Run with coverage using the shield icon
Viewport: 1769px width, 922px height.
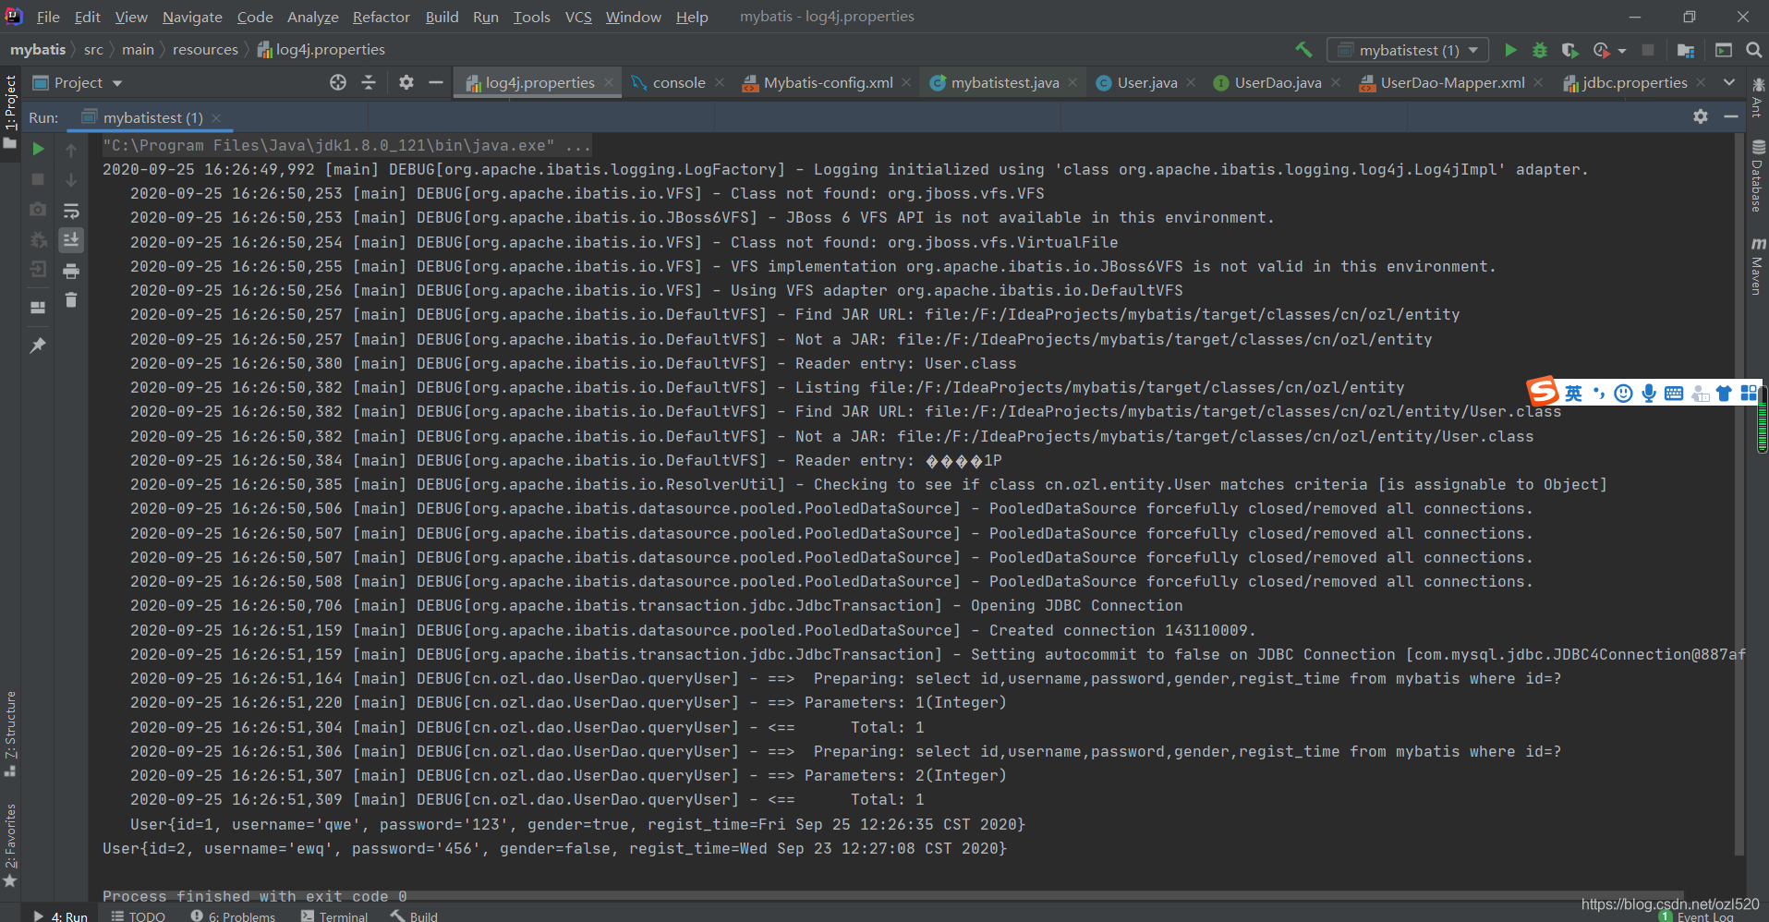1569,50
